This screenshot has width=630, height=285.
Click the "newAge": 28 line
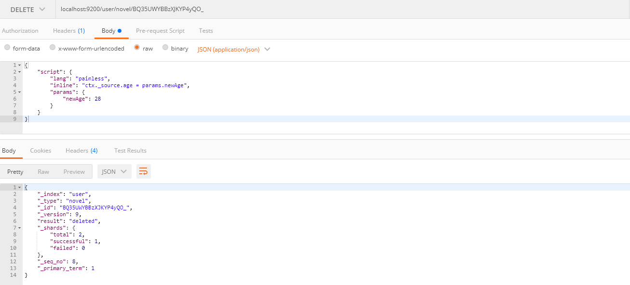[81, 99]
